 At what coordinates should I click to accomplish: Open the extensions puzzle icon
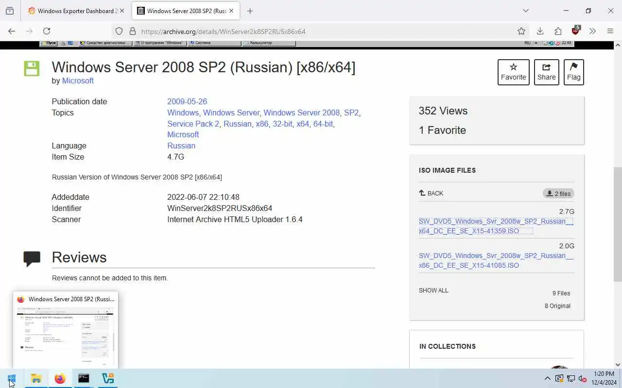(558, 31)
